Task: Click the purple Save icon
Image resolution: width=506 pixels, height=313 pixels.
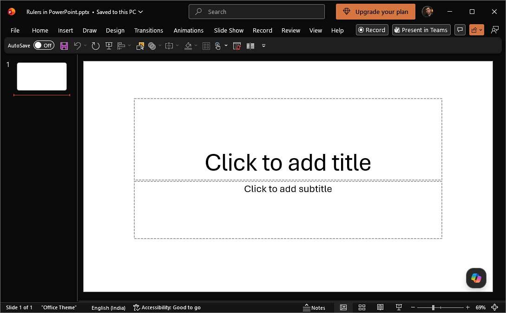Action: [x=64, y=46]
